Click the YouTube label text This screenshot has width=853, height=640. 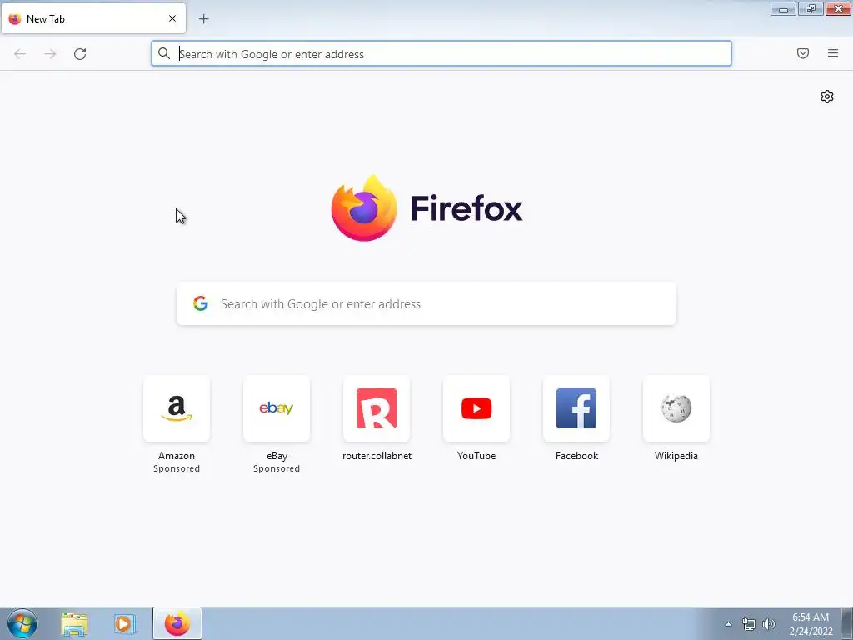476,456
